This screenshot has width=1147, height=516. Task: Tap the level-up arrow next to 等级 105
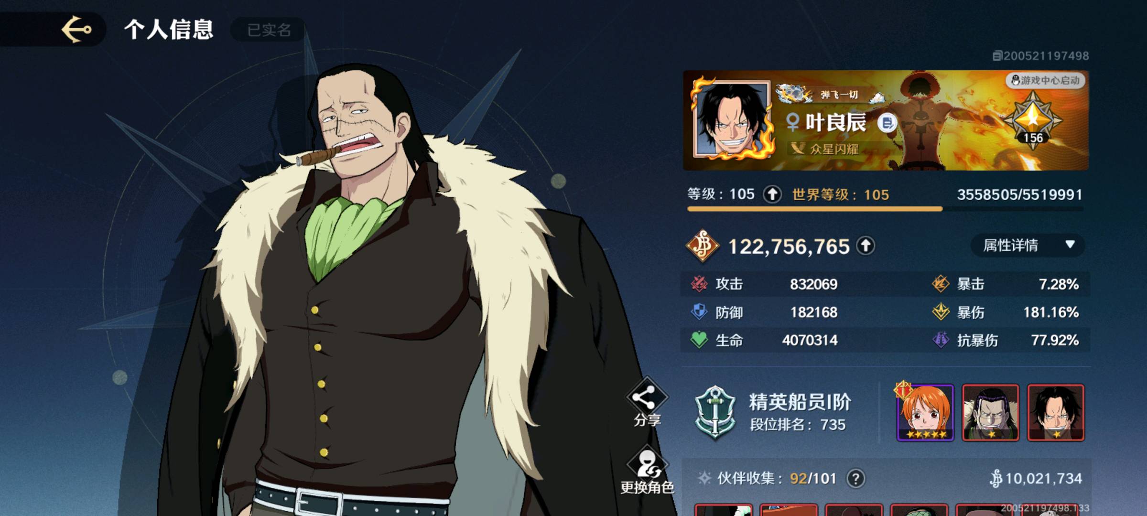772,194
